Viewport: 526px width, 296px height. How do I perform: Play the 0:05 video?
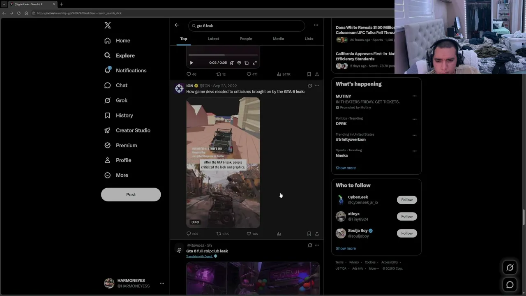pos(191,63)
